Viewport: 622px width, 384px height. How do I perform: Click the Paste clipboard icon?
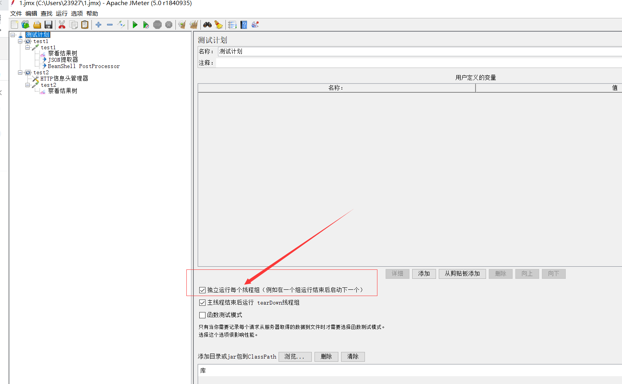85,25
